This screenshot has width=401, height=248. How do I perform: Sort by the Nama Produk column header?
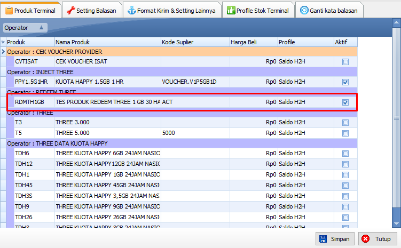(x=108, y=42)
